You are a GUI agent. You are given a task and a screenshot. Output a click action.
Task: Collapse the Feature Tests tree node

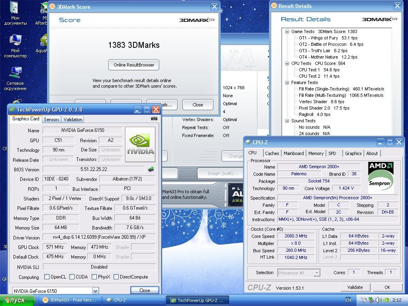point(287,83)
